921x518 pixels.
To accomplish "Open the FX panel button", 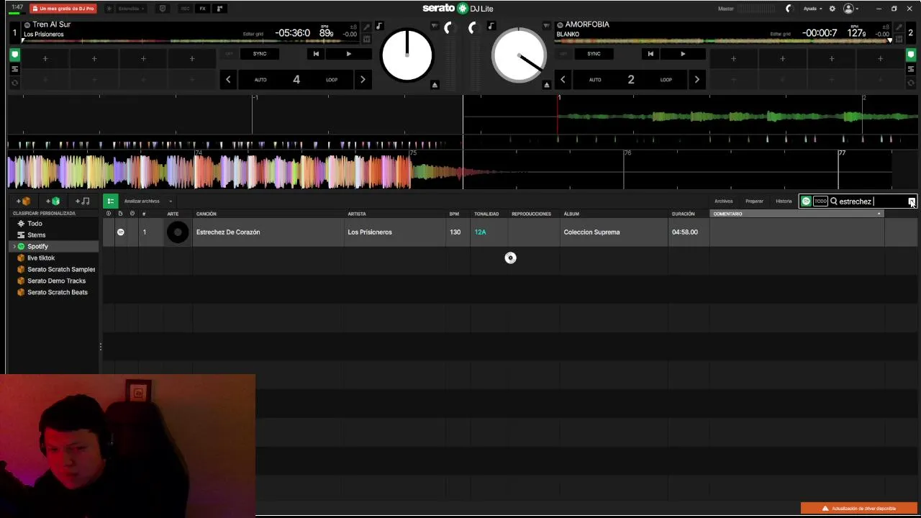I will point(202,9).
